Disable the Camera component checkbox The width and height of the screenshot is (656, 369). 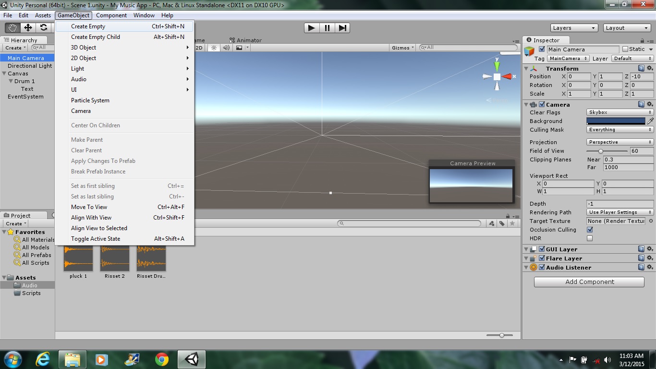pyautogui.click(x=542, y=104)
